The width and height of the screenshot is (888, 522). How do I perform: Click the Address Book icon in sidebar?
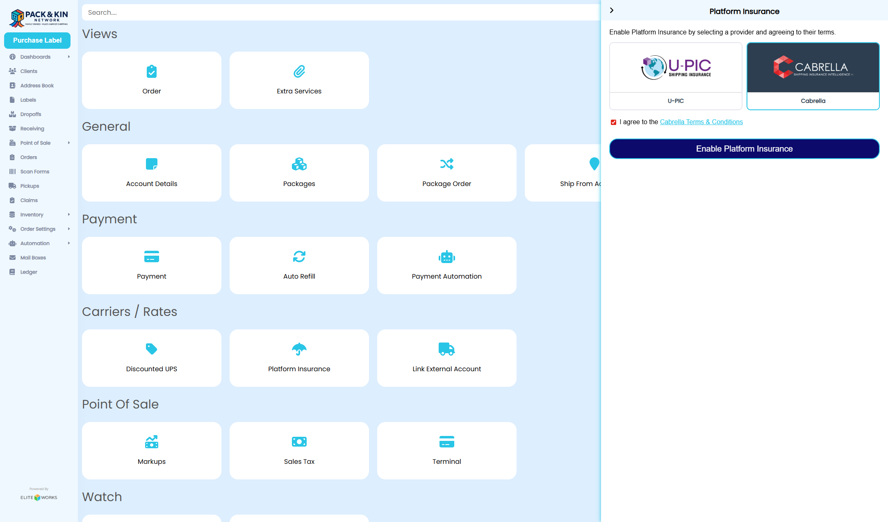(x=13, y=86)
